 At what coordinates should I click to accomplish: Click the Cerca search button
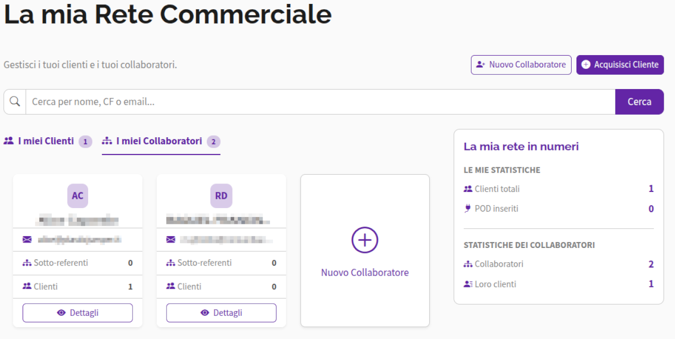(x=640, y=102)
